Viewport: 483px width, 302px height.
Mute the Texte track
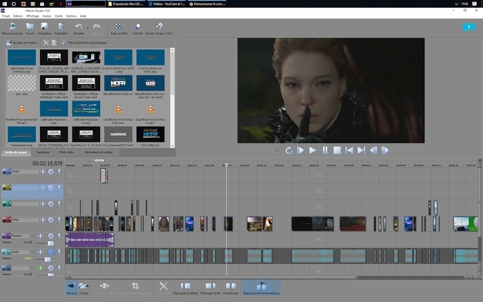point(51,172)
